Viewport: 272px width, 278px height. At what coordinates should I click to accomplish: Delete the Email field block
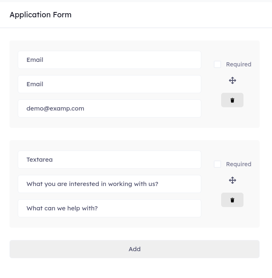232,100
